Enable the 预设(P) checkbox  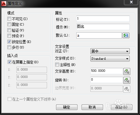(x=9, y=36)
